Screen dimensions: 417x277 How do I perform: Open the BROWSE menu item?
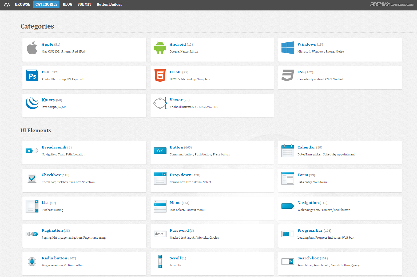[x=22, y=4]
